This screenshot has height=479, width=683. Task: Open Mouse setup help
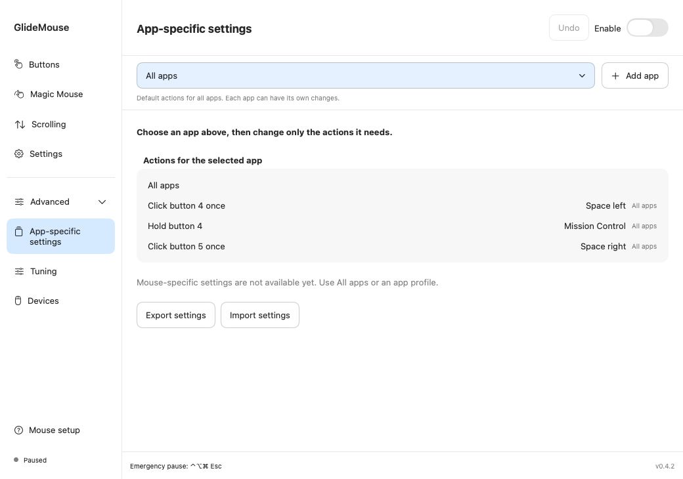[x=60, y=430]
